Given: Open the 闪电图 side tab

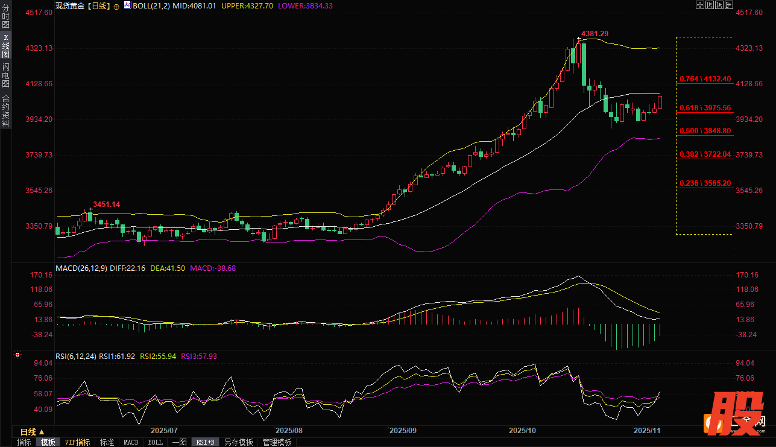Looking at the screenshot, I should pyautogui.click(x=5, y=75).
